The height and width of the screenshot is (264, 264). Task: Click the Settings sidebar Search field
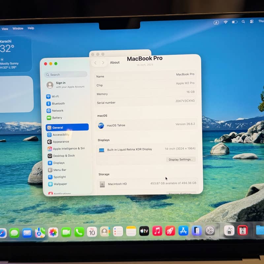point(66,75)
